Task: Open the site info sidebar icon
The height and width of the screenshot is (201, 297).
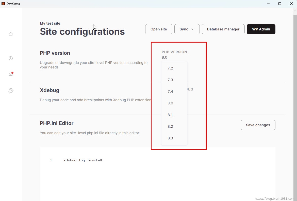Action: click(11, 58)
